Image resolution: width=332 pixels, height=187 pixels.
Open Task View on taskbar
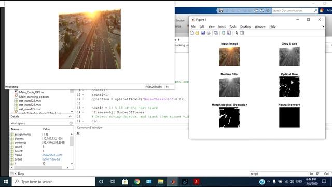click(113, 182)
